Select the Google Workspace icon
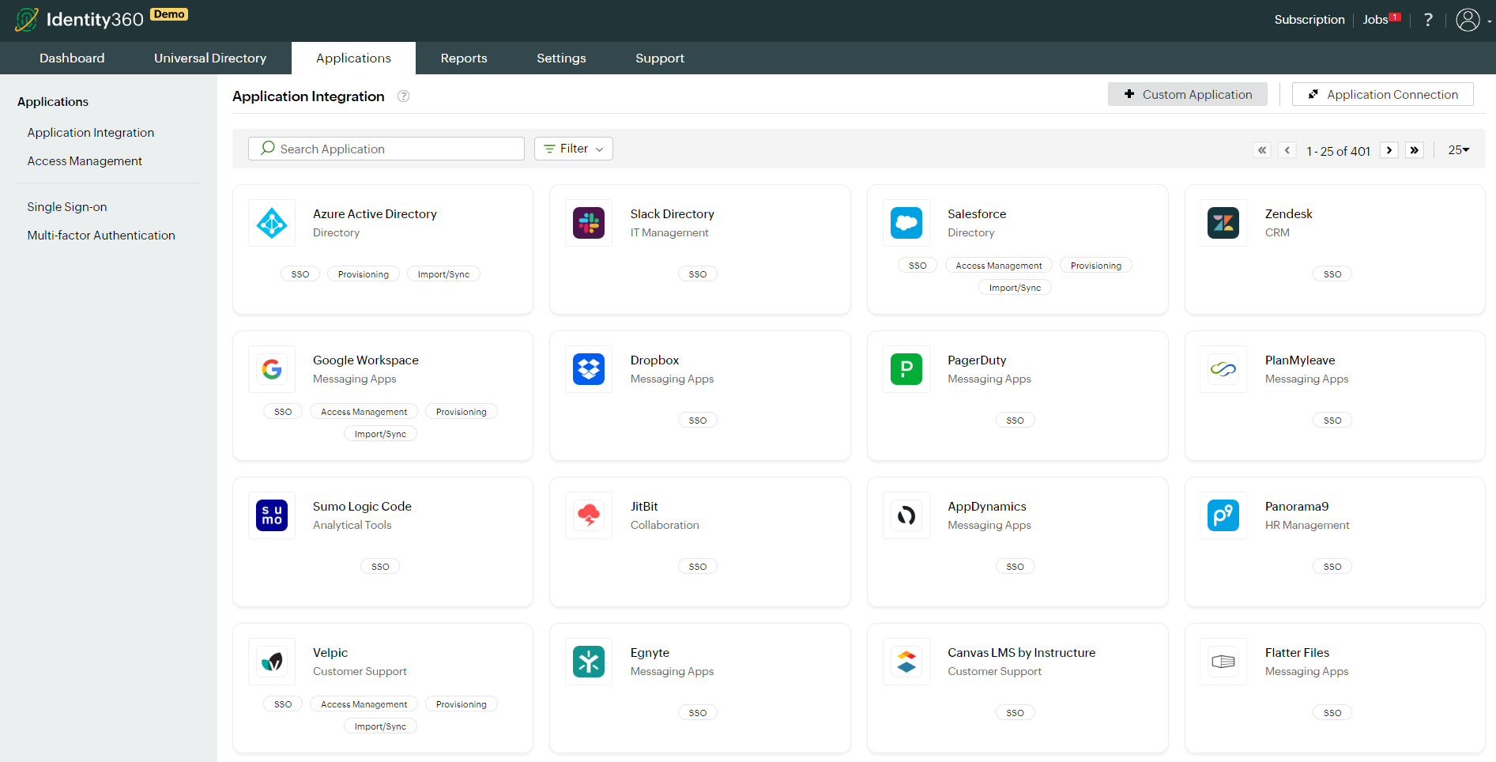 pos(271,368)
